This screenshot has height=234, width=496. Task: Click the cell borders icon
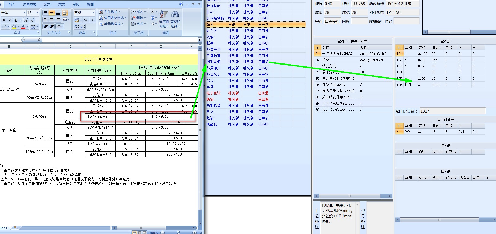click(x=4, y=27)
